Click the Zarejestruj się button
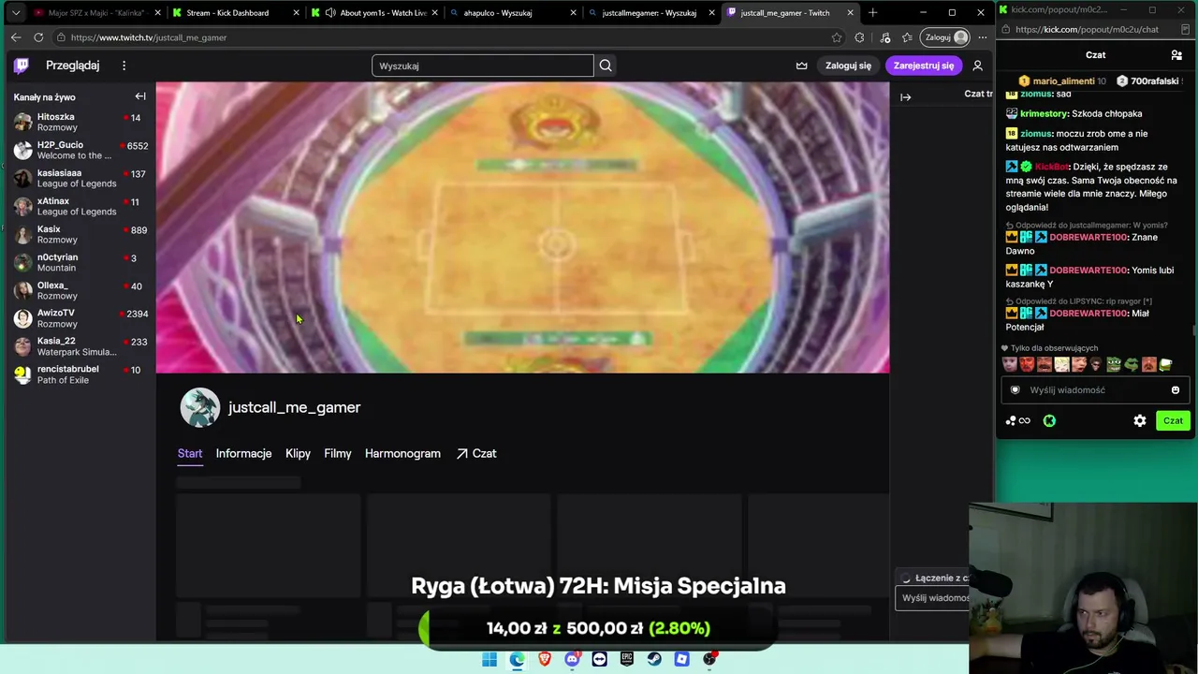 (924, 66)
